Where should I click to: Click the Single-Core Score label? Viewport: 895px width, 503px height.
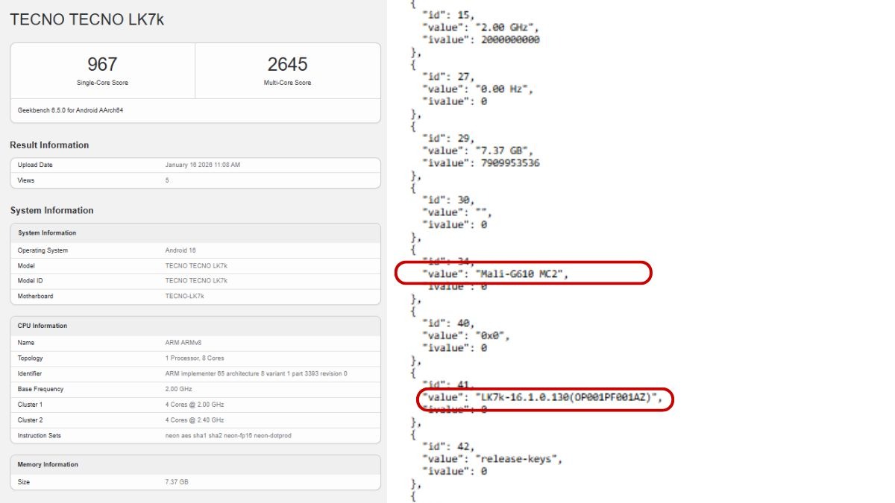(x=102, y=83)
